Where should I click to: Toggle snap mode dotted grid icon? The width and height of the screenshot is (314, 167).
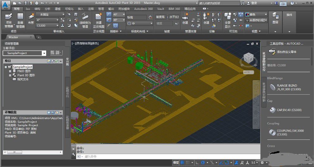tap(187, 163)
